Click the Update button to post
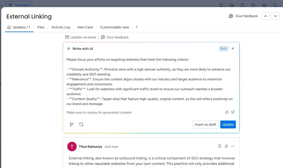This screenshot has width=283, height=168. pos(228,124)
